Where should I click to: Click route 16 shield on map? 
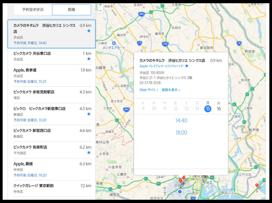click(239, 43)
